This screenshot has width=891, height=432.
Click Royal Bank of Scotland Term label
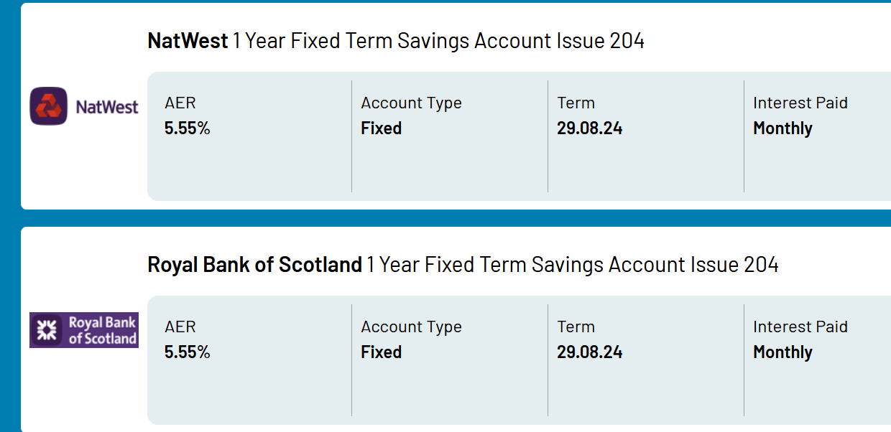click(x=576, y=327)
